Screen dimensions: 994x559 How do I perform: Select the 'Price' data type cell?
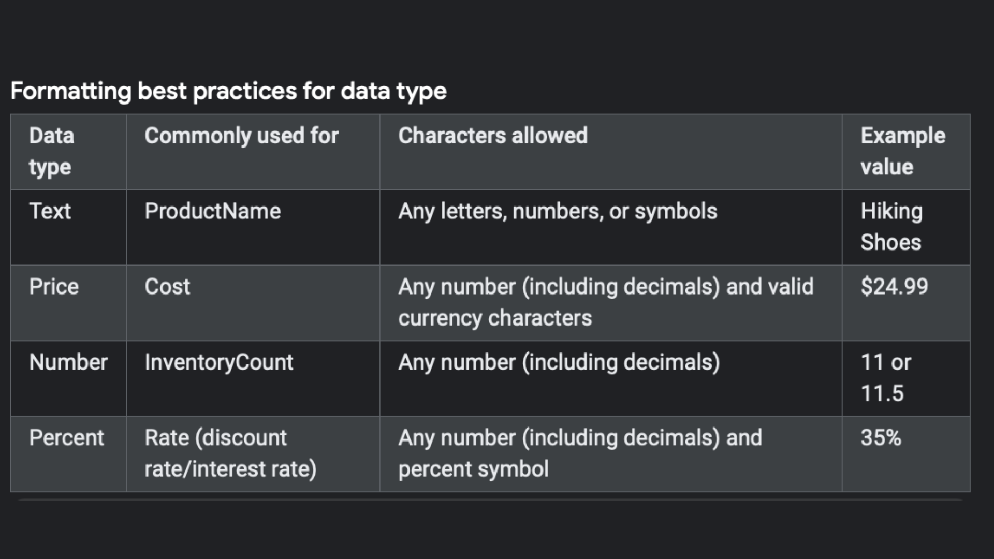tap(68, 303)
